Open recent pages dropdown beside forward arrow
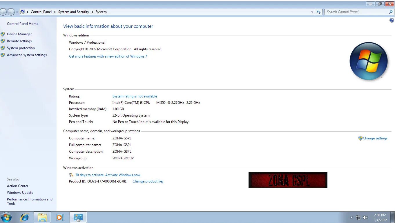The image size is (395, 223). (17, 12)
